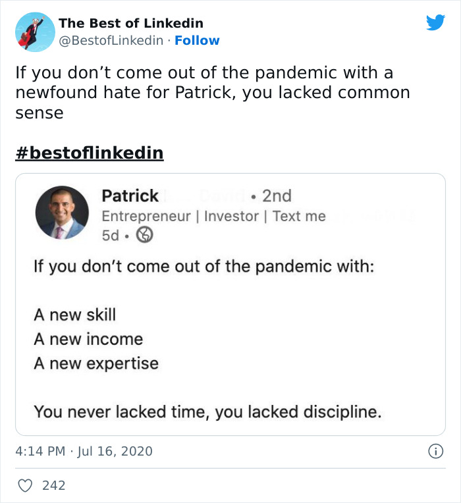Open the info icon beside the timestamp
Screen dimensions: 461x503
pos(435,451)
